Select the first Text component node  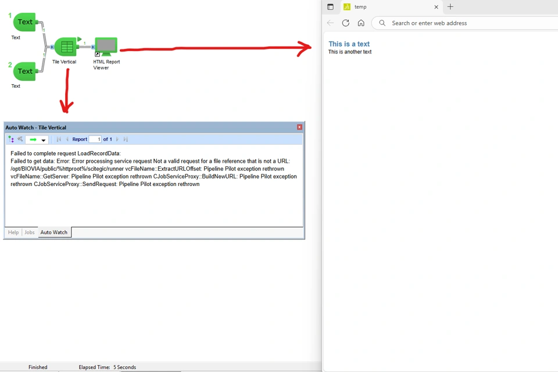click(x=24, y=22)
